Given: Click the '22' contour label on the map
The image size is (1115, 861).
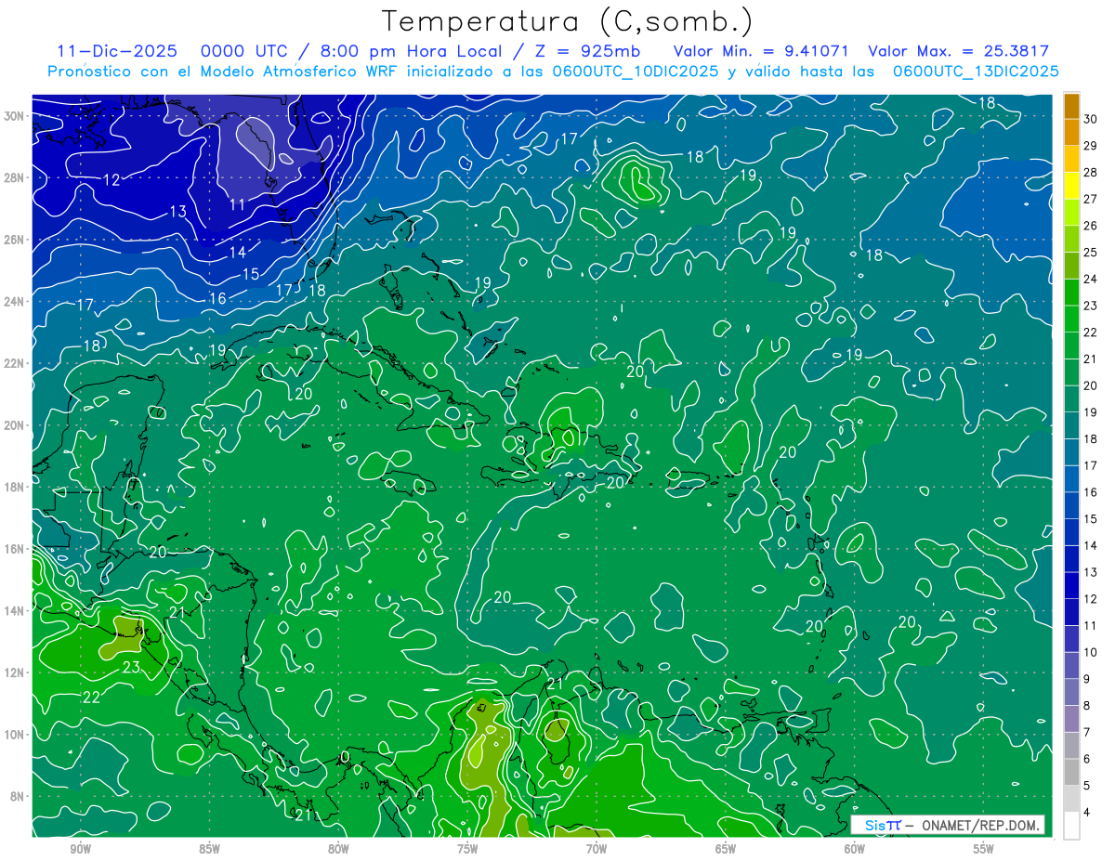Looking at the screenshot, I should click(x=92, y=698).
